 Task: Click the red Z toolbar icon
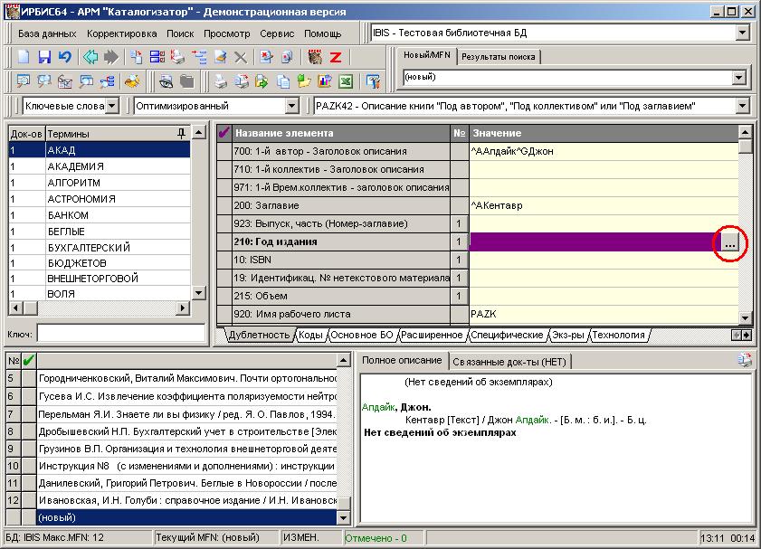coord(336,57)
